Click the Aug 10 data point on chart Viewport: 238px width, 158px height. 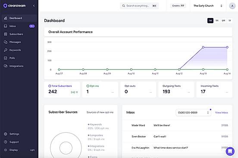[131, 70]
